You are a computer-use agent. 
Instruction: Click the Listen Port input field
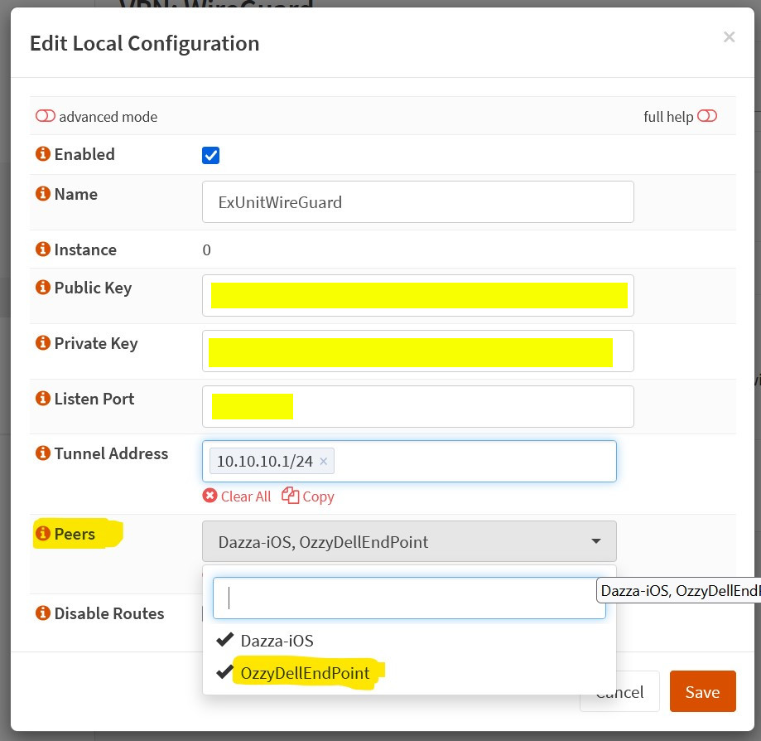[418, 407]
